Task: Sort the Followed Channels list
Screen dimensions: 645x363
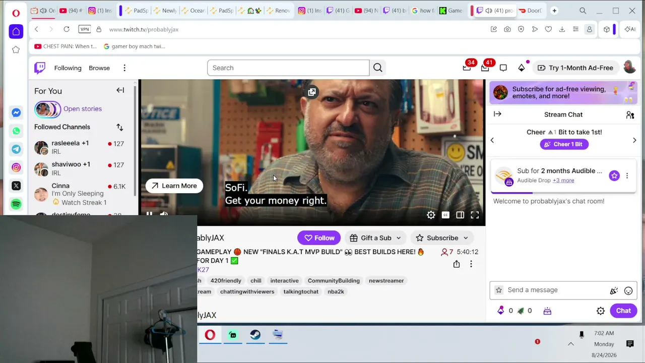Action: pos(119,127)
